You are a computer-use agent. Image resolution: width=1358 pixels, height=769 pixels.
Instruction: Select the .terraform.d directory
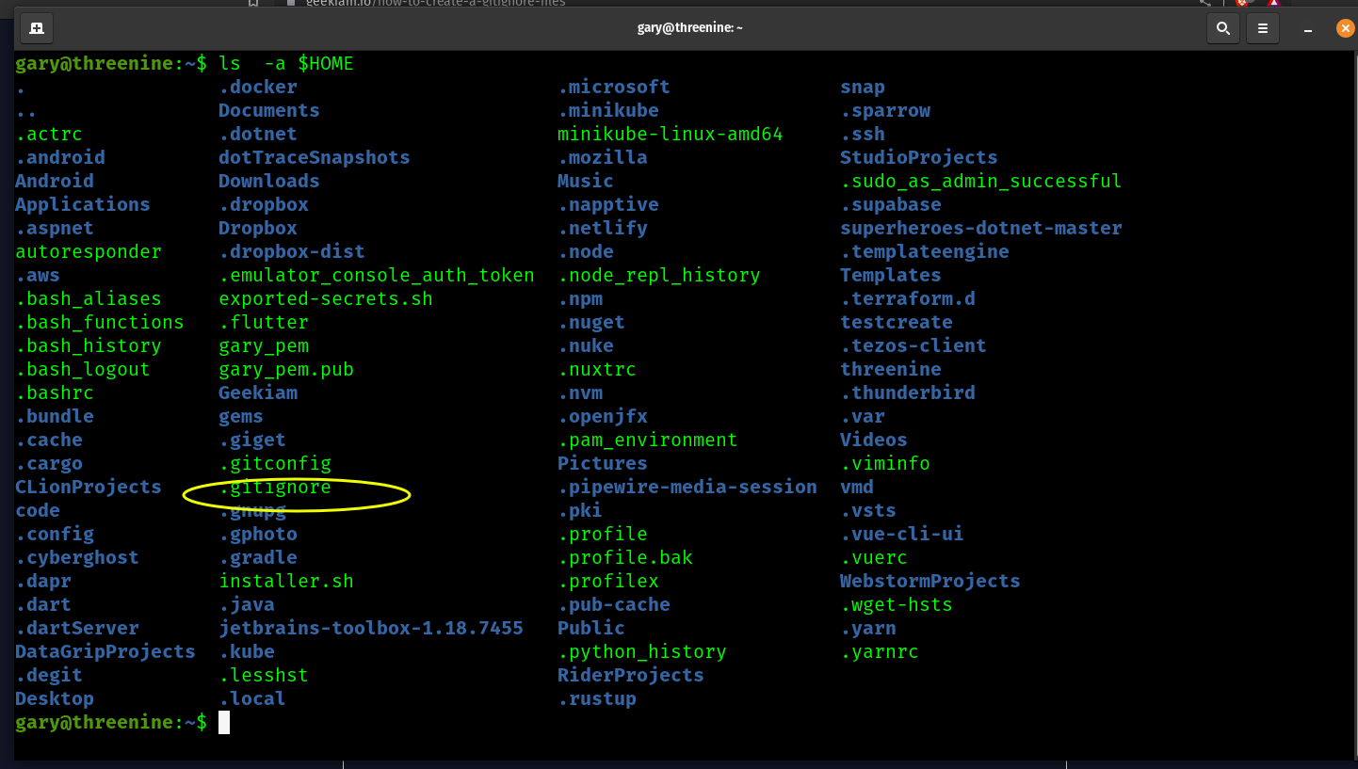908,298
